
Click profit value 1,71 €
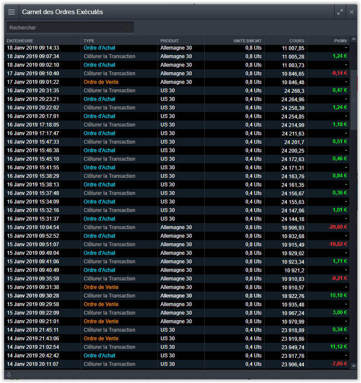[340, 261]
